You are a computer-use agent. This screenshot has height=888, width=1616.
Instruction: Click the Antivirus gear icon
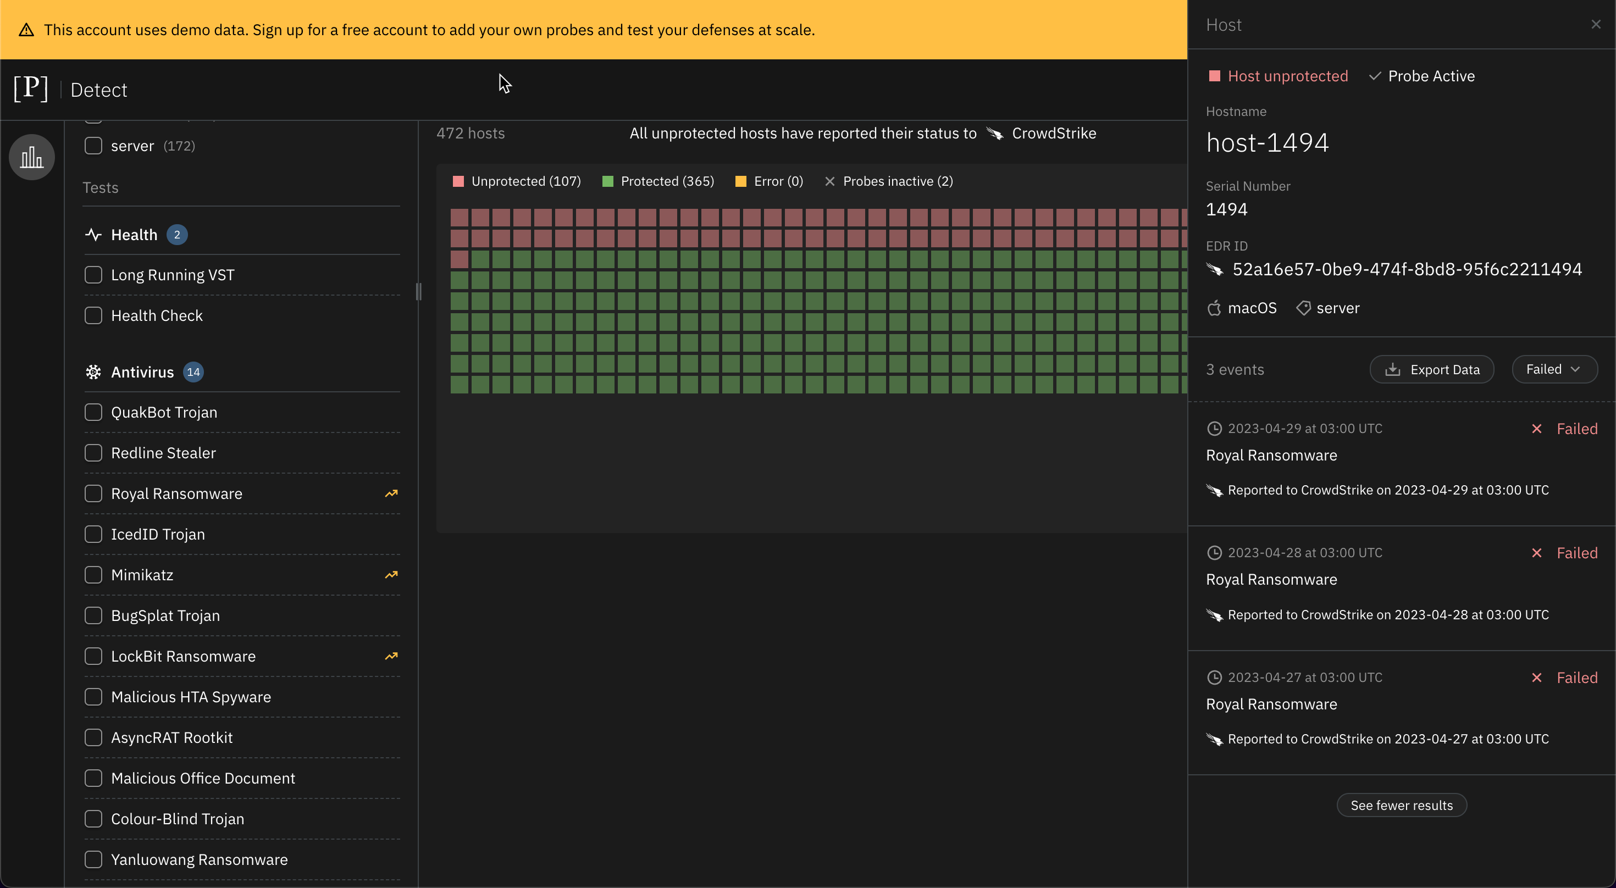click(x=93, y=372)
